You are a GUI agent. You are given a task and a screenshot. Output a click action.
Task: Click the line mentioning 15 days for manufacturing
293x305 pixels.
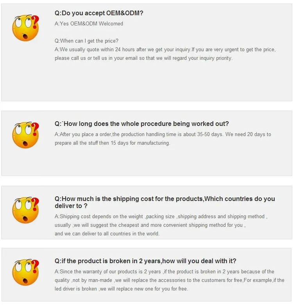[112, 143]
